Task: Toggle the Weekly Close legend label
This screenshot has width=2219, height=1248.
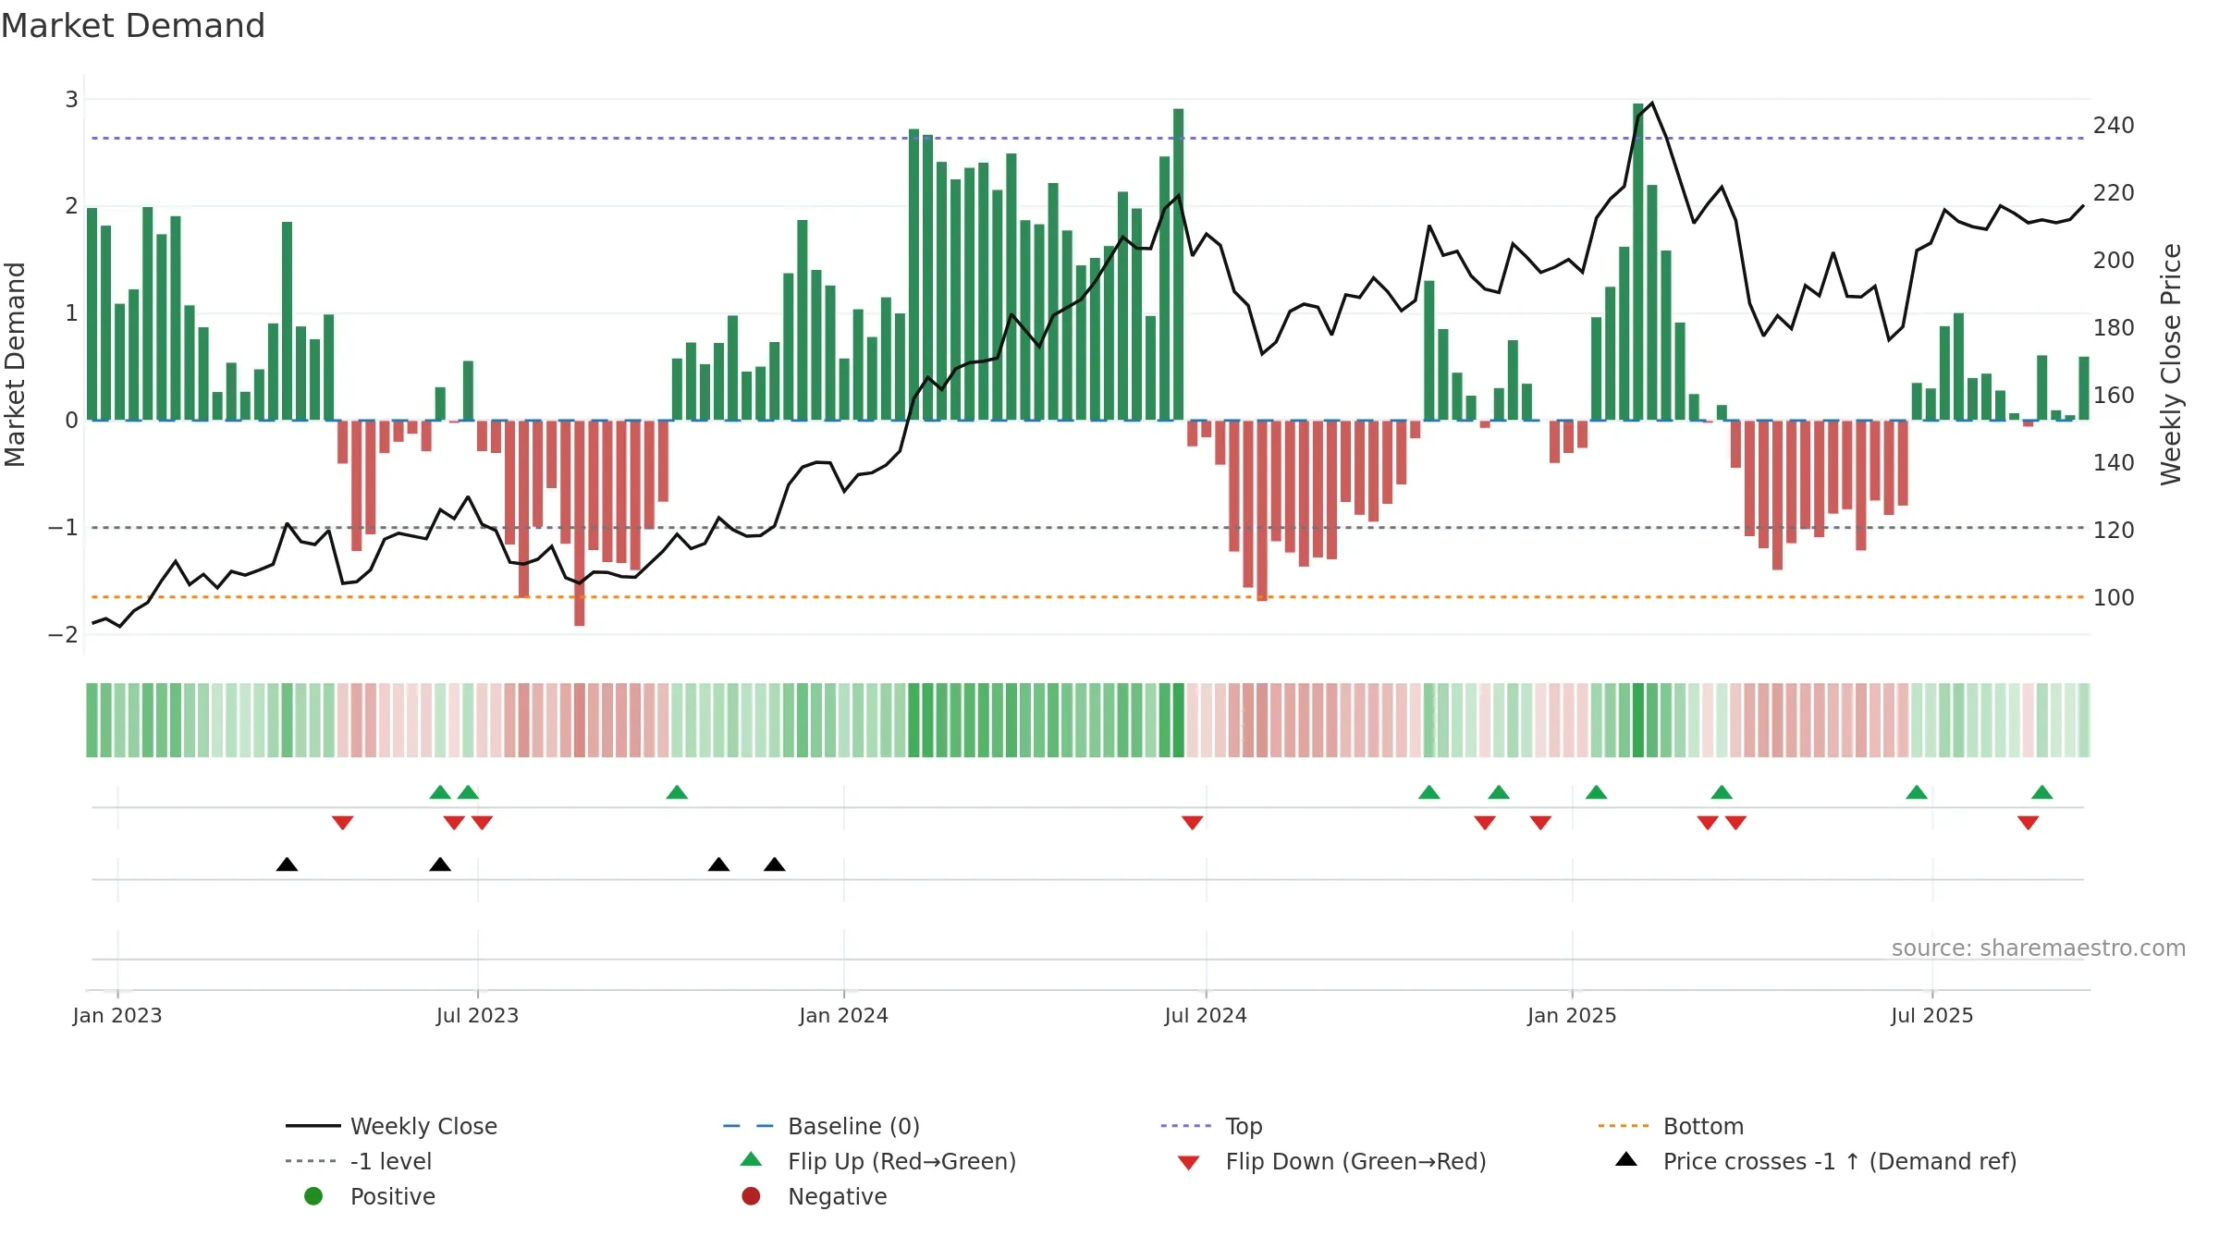Action: coord(423,1126)
